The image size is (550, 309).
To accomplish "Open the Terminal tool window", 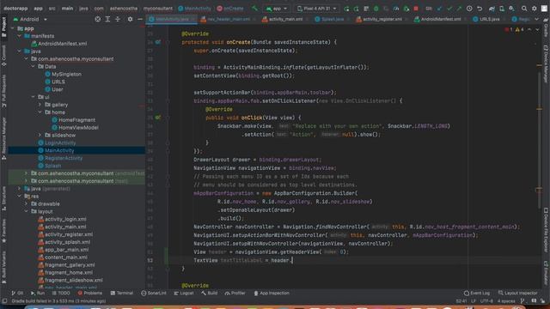I will pyautogui.click(x=122, y=293).
